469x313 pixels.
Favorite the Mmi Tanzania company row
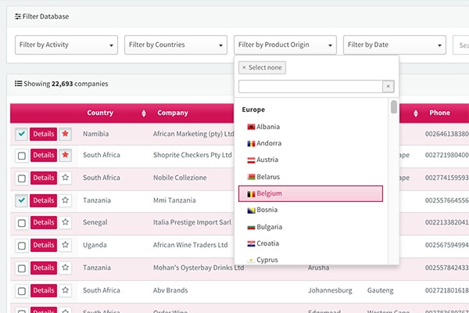coord(66,200)
